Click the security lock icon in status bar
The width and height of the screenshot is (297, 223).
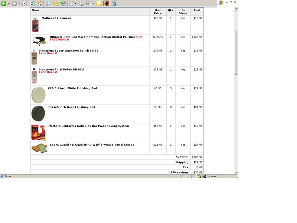point(199,176)
